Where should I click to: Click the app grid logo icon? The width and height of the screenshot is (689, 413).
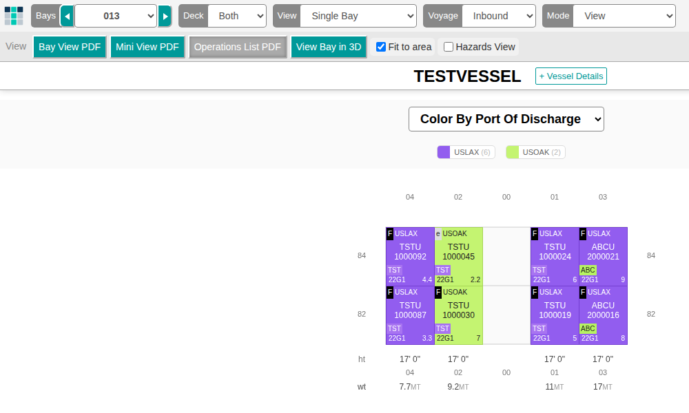(x=14, y=16)
